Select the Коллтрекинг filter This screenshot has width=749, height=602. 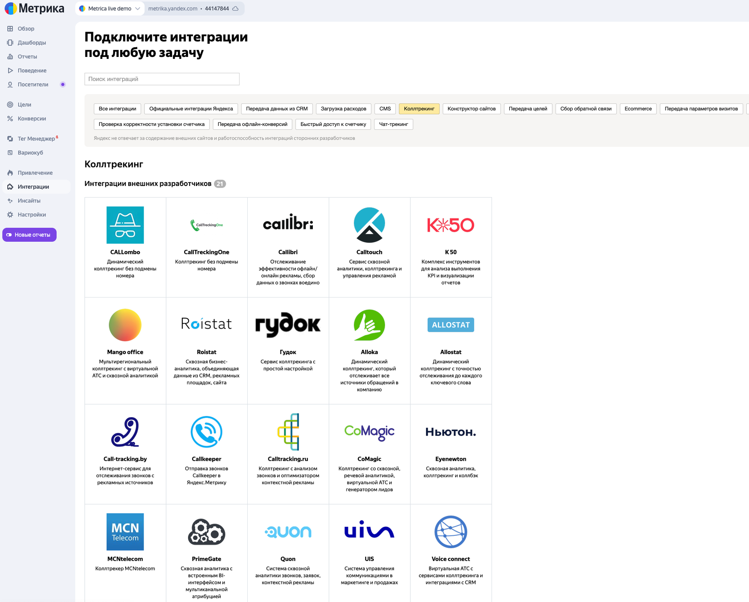(419, 109)
